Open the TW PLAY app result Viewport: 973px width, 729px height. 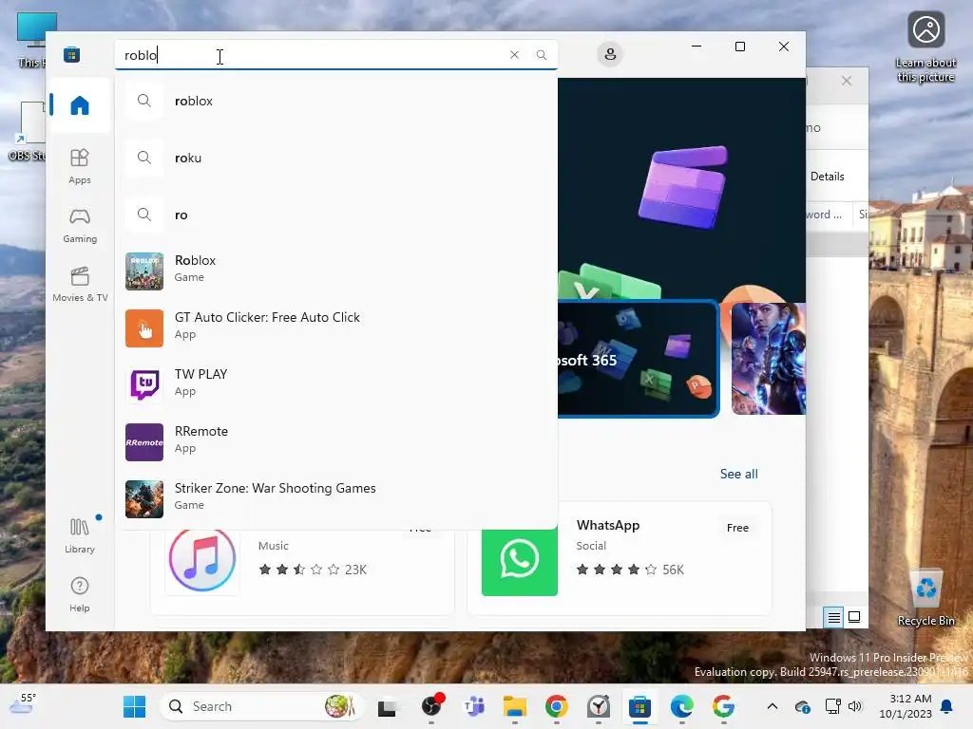pyautogui.click(x=336, y=384)
